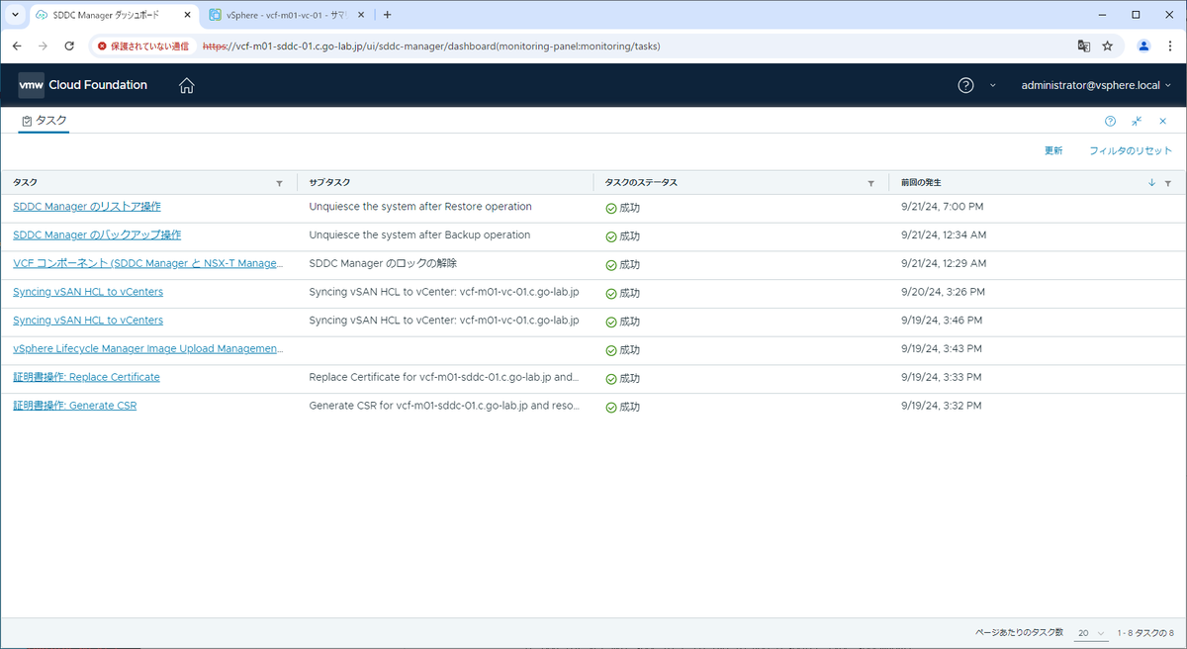Click success icon in リストア操作 row
Screen dimensions: 1187x649
pyautogui.click(x=611, y=208)
